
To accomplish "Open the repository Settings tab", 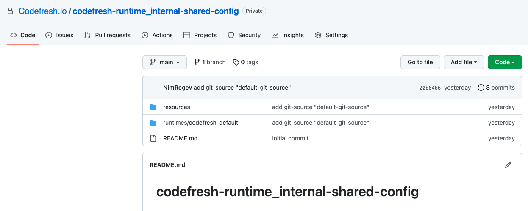I will [x=331, y=35].
